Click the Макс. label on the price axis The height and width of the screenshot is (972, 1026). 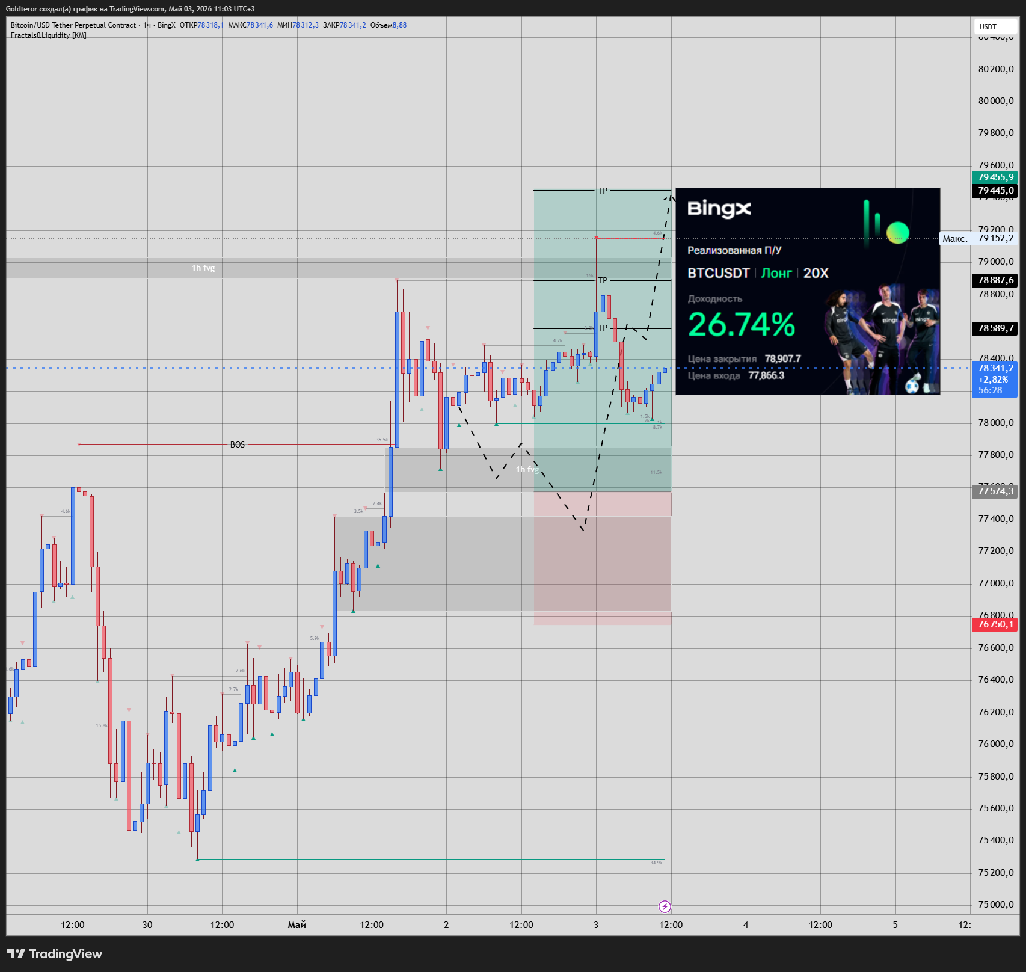(x=955, y=239)
